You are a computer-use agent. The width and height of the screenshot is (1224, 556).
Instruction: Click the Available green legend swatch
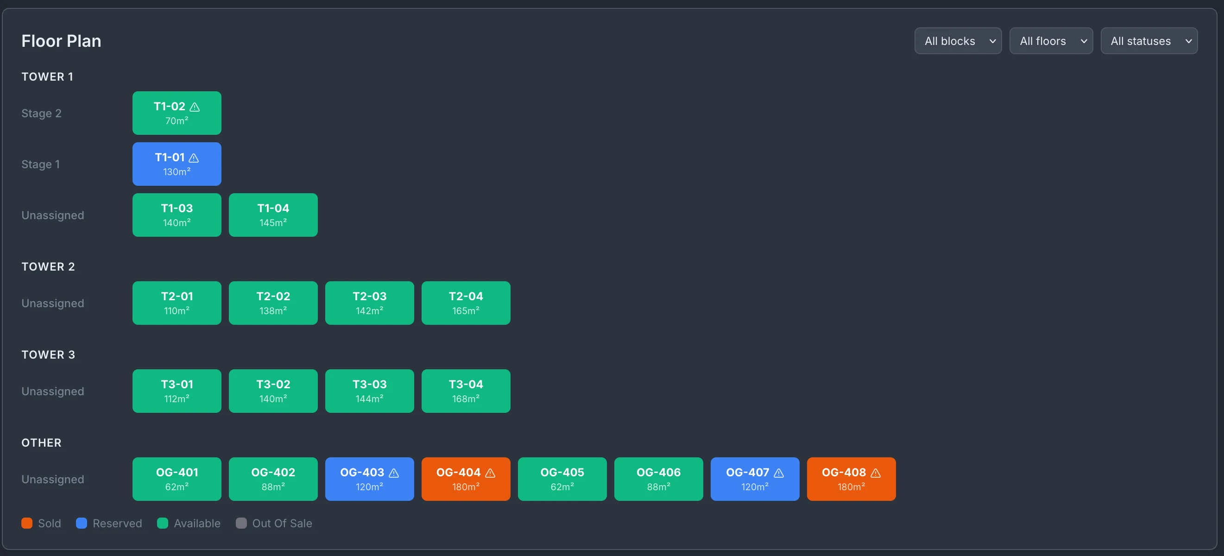[163, 523]
